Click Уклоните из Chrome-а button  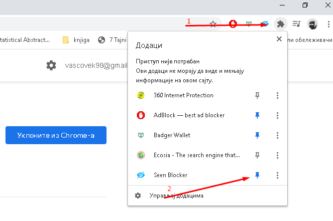click(x=56, y=135)
